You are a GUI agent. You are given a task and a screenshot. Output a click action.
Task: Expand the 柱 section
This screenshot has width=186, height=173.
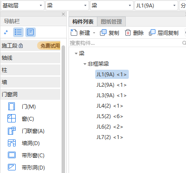pos(30,70)
